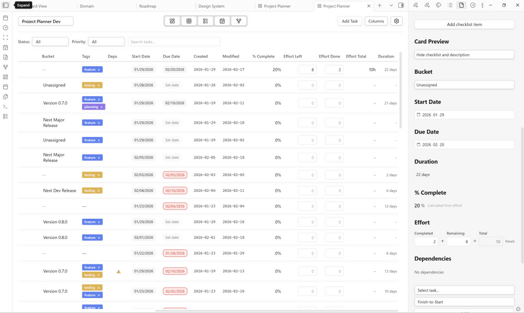Open the Project Planner Dev project selector
Viewport: 524px width, 313px height.
click(x=45, y=22)
